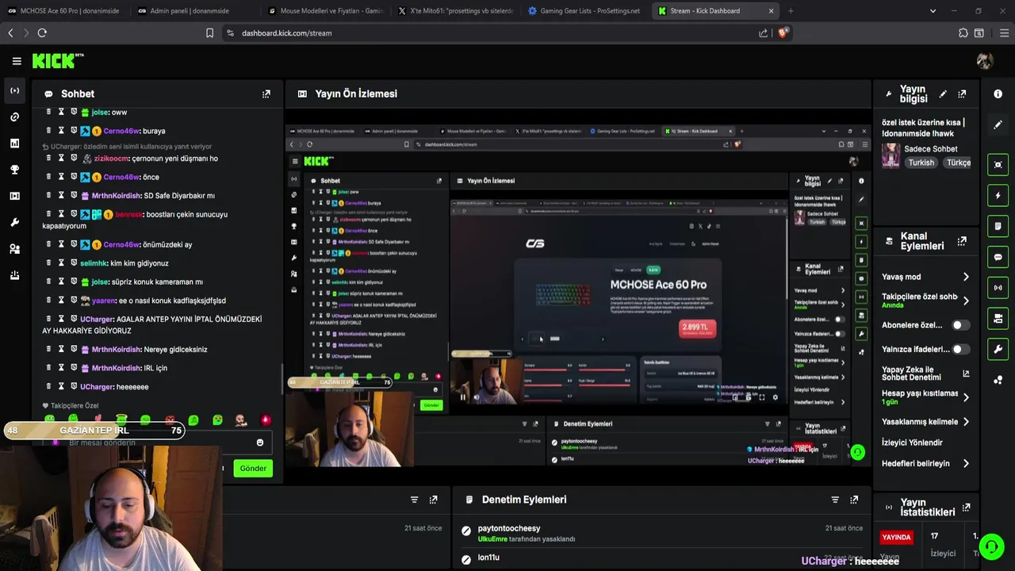Image resolution: width=1015 pixels, height=571 pixels.
Task: Click the camera icon in right toolbar
Action: tap(998, 319)
